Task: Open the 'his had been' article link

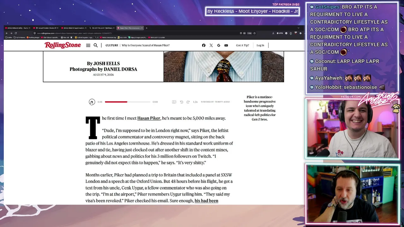Action: pyautogui.click(x=206, y=201)
